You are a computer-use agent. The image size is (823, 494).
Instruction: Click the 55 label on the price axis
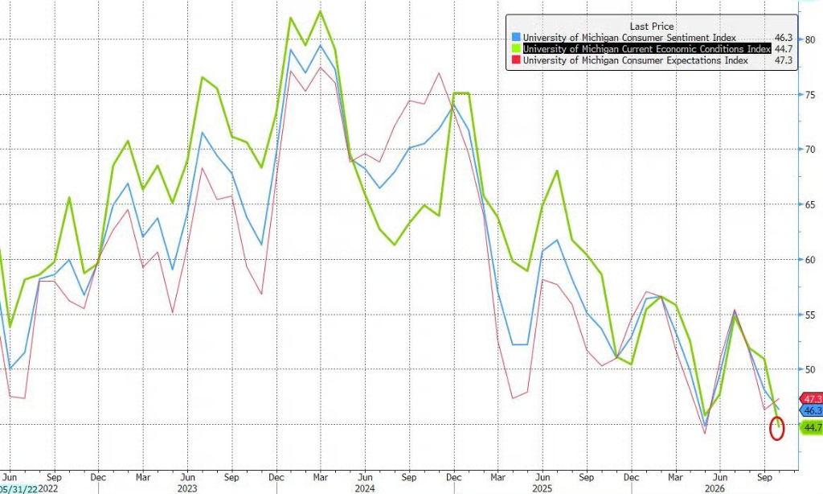click(810, 315)
